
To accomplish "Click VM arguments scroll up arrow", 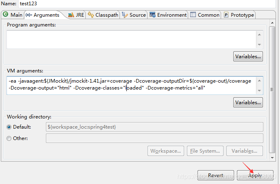I will pos(259,81).
